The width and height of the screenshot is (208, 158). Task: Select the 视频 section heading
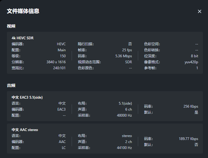tap(11, 26)
